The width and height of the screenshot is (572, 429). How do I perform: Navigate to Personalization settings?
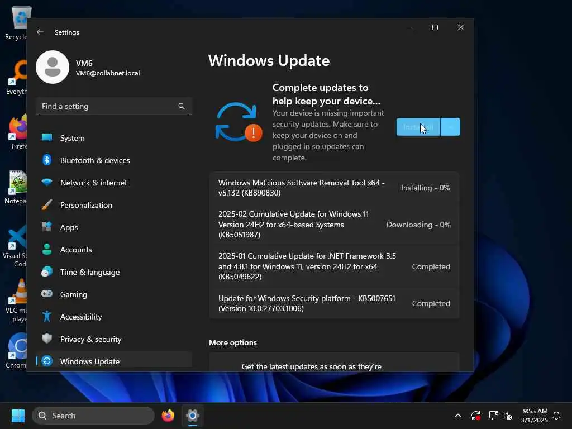coord(114,204)
